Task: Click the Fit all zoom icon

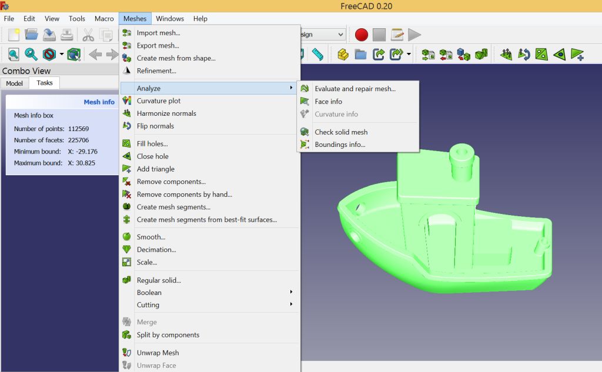Action: tap(13, 55)
